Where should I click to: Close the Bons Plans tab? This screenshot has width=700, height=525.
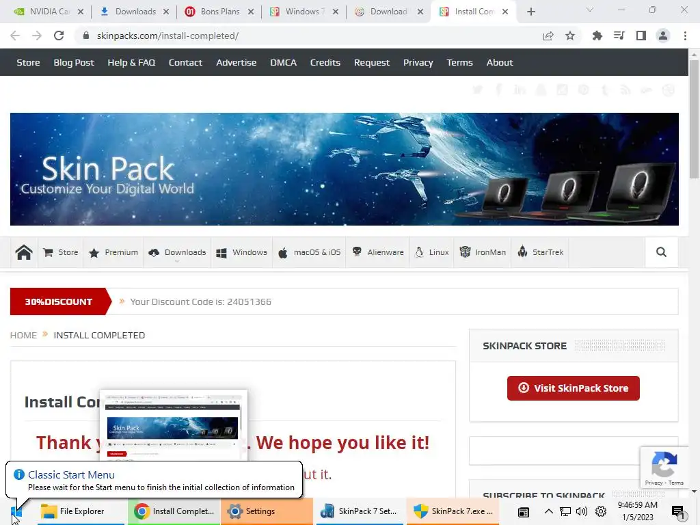251,12
